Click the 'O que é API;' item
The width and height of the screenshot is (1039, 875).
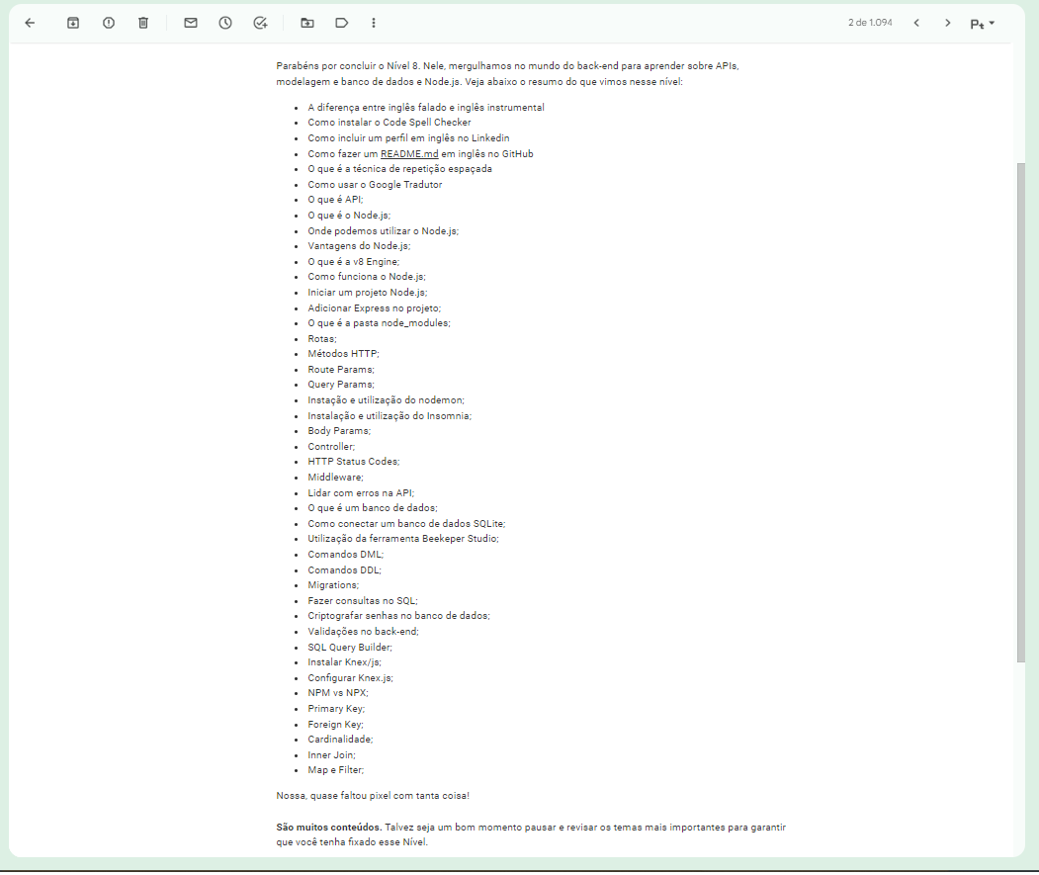[x=335, y=200]
